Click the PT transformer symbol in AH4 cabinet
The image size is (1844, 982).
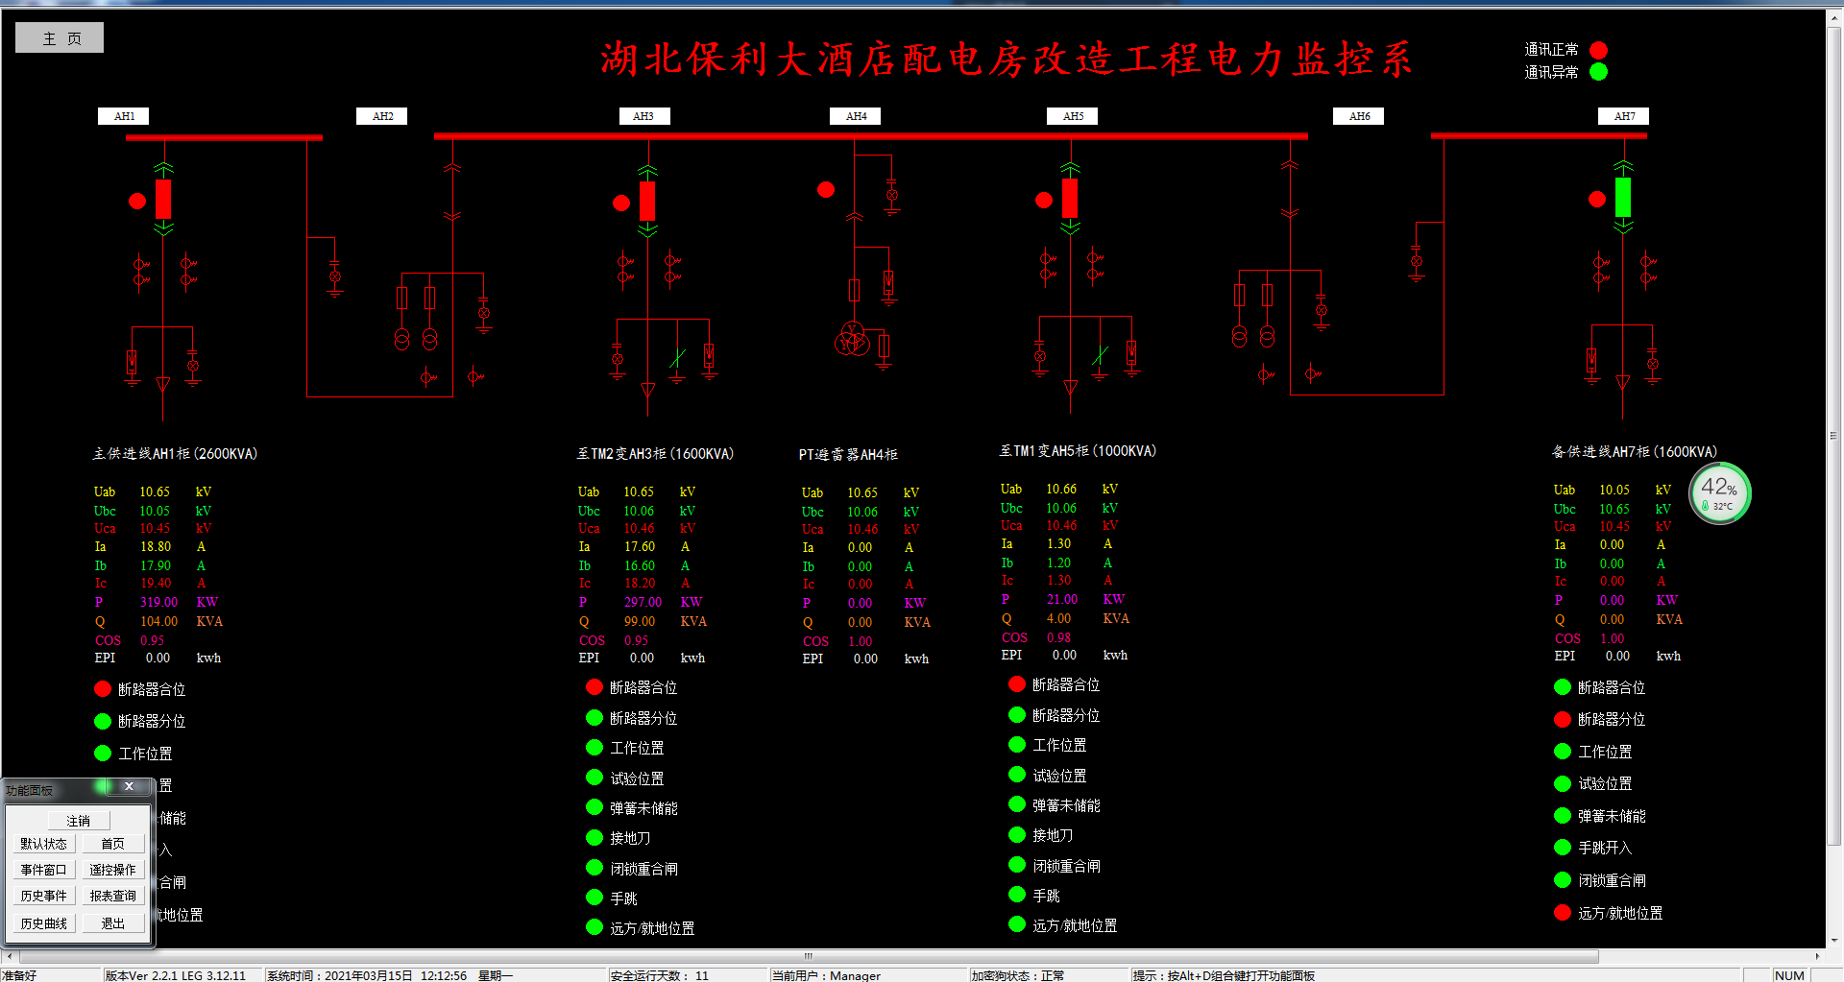[x=852, y=339]
